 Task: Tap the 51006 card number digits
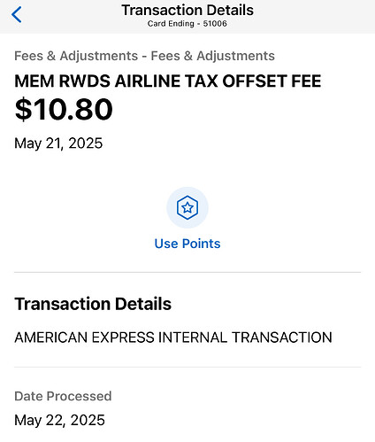[215, 24]
